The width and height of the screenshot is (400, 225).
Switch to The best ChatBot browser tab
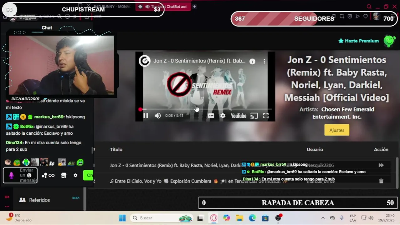(x=163, y=7)
